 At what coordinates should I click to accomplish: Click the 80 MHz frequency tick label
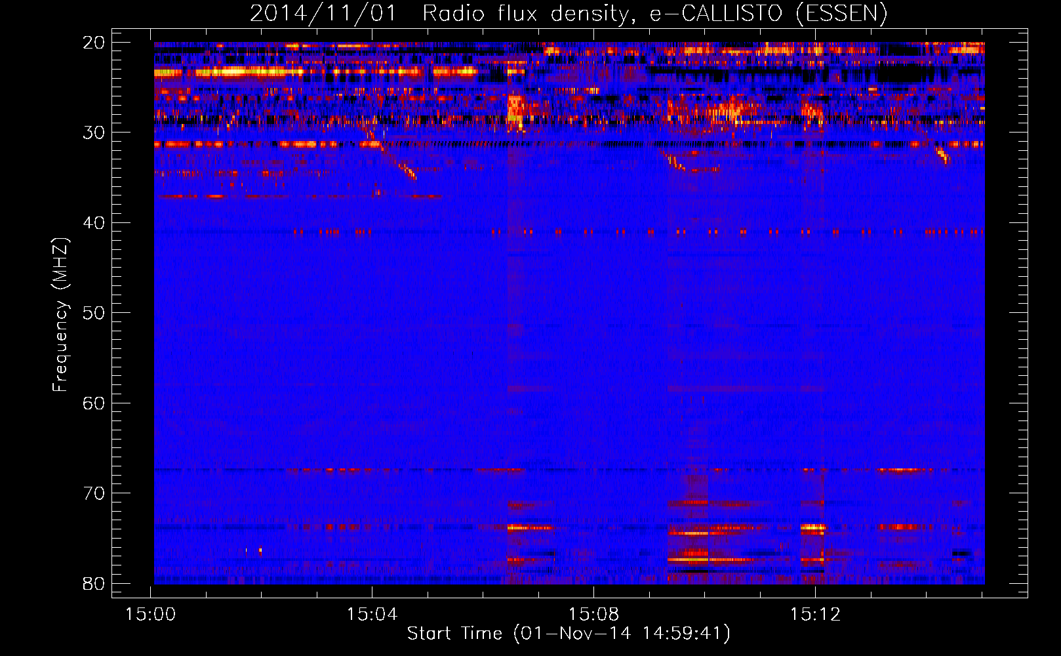point(94,583)
